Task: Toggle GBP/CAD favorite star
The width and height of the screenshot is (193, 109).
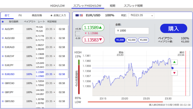Action: (x=3, y=83)
